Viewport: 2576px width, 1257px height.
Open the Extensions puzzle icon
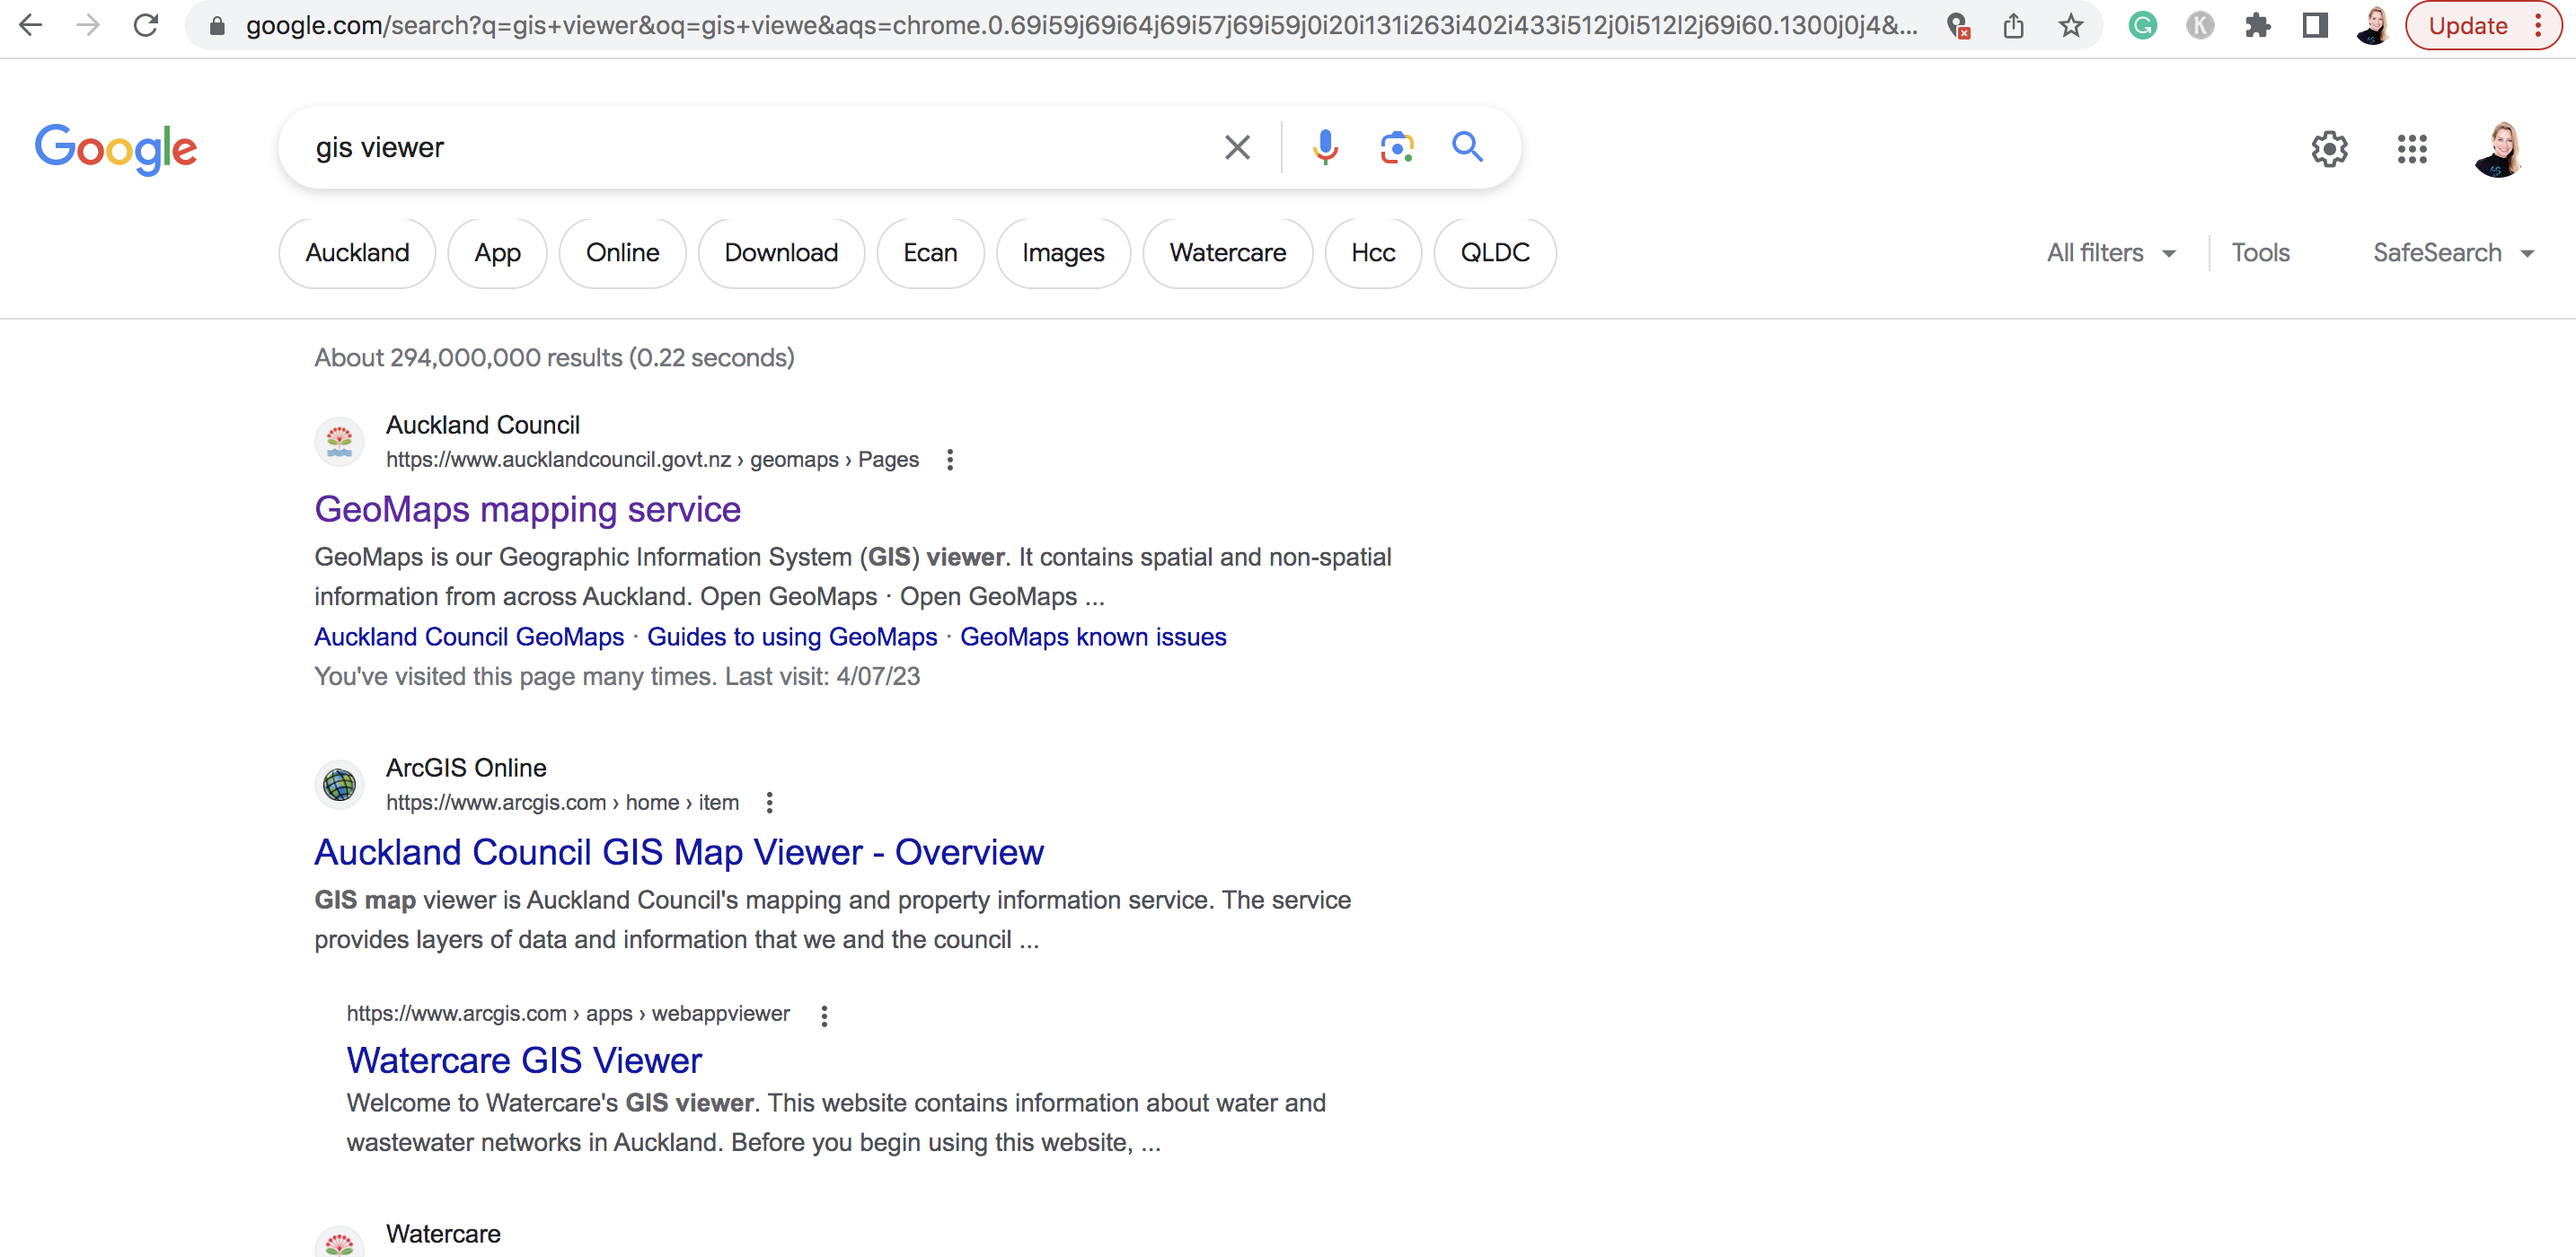(x=2257, y=26)
